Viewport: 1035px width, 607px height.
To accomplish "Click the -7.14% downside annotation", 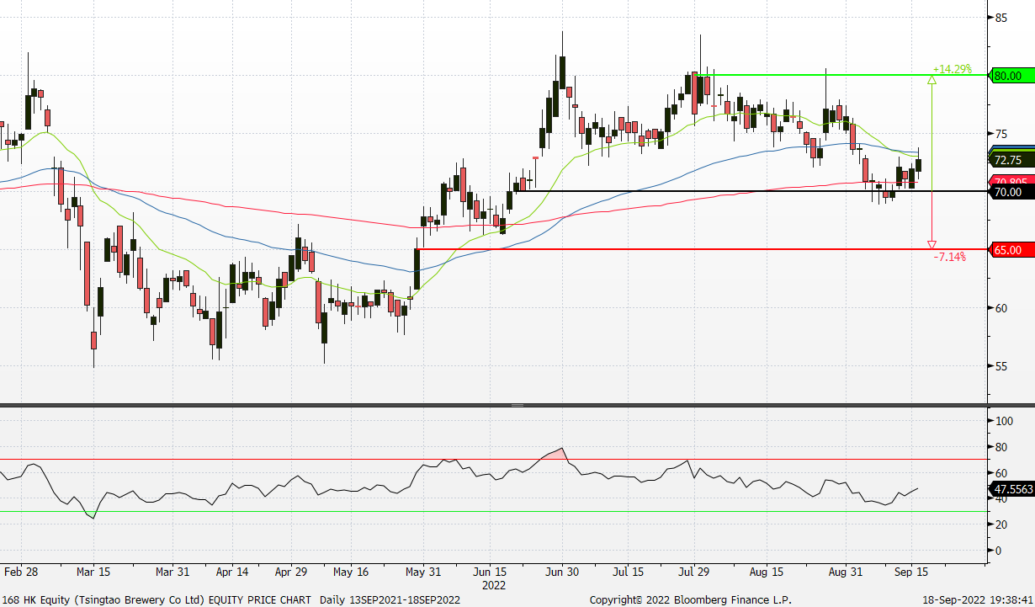I will click(949, 256).
